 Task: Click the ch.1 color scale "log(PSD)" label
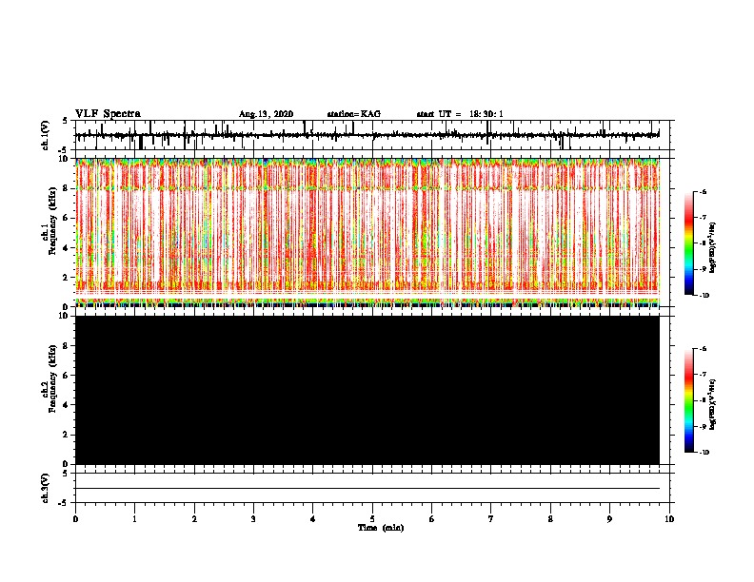click(712, 248)
